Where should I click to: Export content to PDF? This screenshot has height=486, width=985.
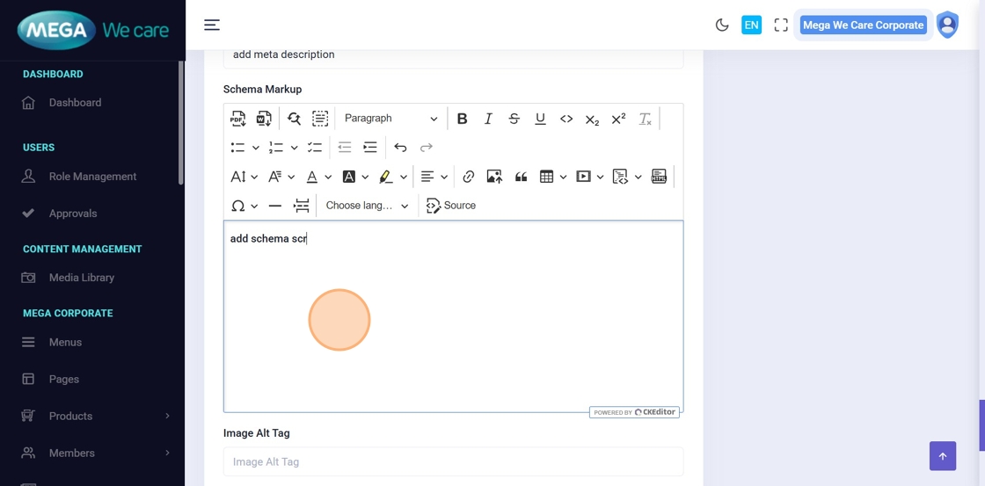237,119
